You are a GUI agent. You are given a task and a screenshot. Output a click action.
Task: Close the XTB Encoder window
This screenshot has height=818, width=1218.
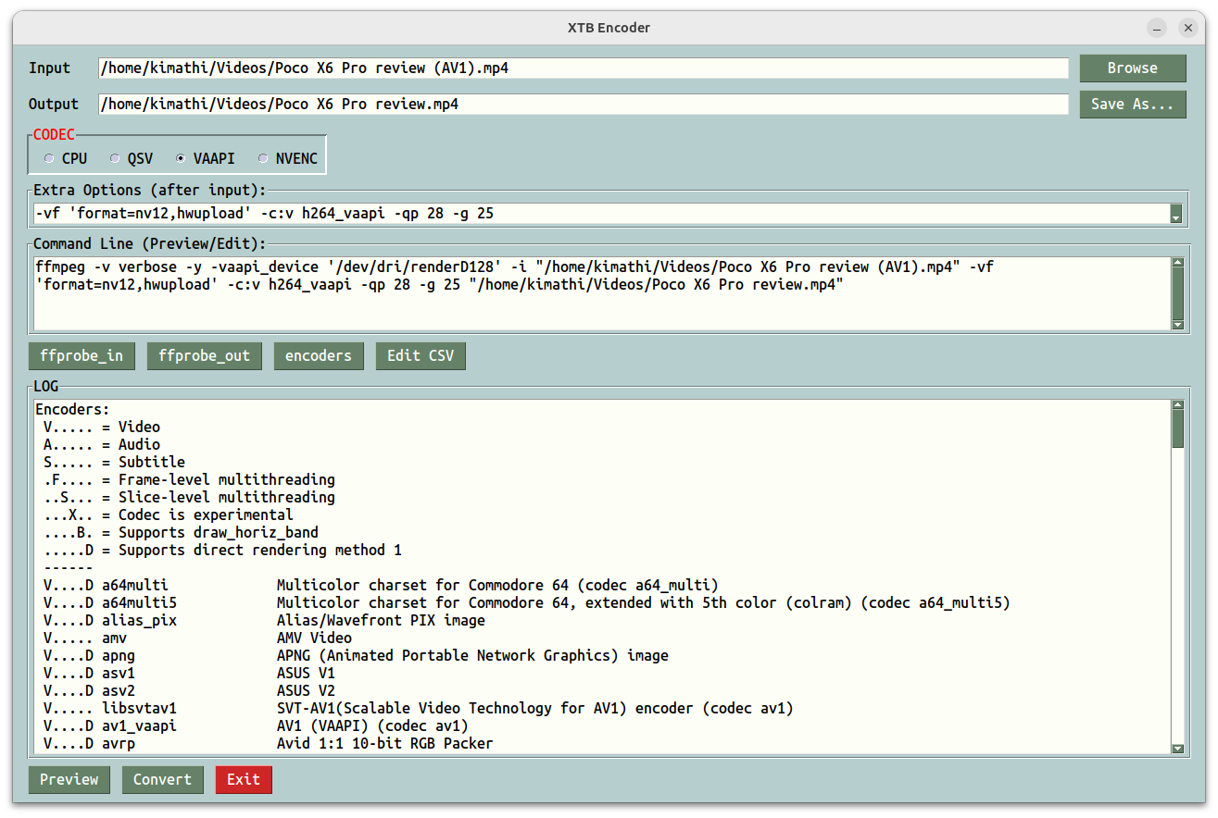click(x=1188, y=28)
